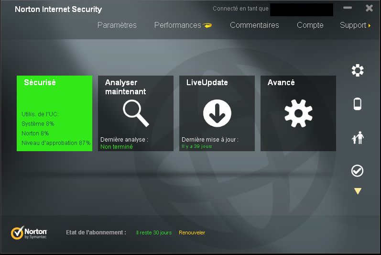The width and height of the screenshot is (381, 255).
Task: Click the LiveUpdate download arrow icon
Action: tap(217, 113)
